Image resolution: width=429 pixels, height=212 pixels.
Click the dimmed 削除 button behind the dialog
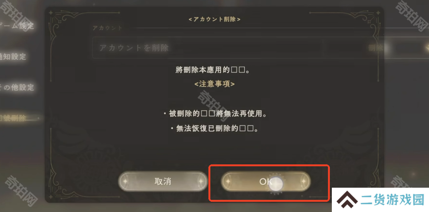375,48
